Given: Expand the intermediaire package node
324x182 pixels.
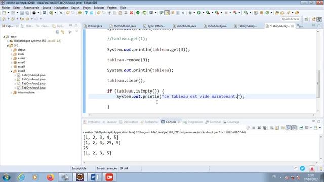Looking at the screenshot, I should [x=12, y=93].
